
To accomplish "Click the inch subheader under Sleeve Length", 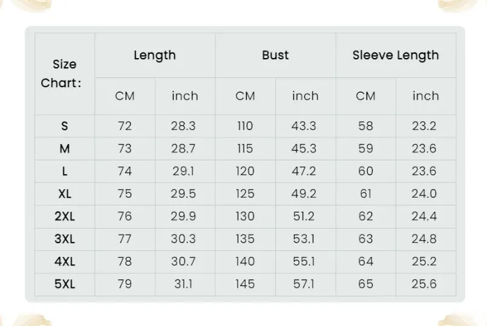I will (425, 96).
